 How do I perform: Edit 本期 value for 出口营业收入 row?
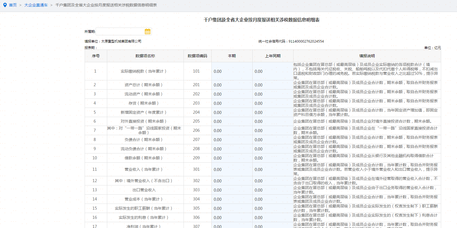[x=232, y=190]
